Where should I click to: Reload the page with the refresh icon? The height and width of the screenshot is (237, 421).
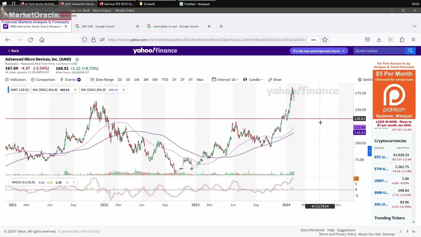pyautogui.click(x=30, y=40)
